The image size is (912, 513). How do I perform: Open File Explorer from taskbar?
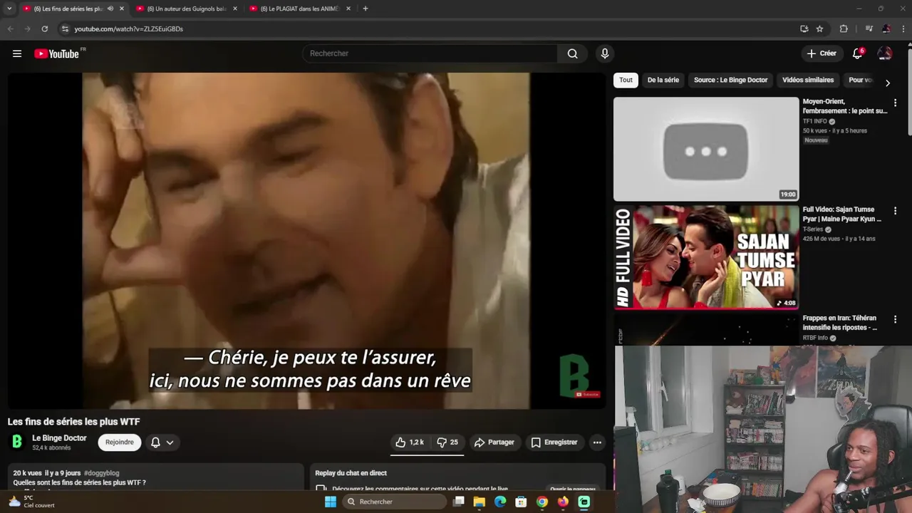[480, 502]
